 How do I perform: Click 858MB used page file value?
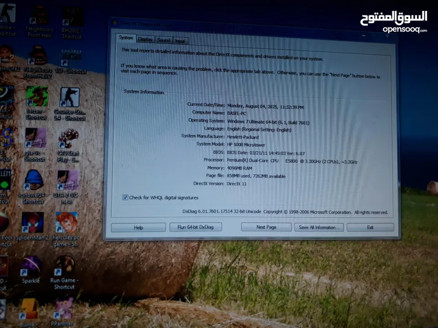[x=256, y=176]
